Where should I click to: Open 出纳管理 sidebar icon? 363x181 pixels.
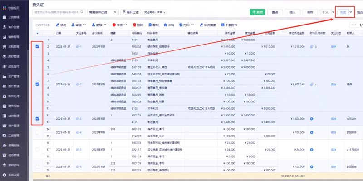tap(5, 116)
